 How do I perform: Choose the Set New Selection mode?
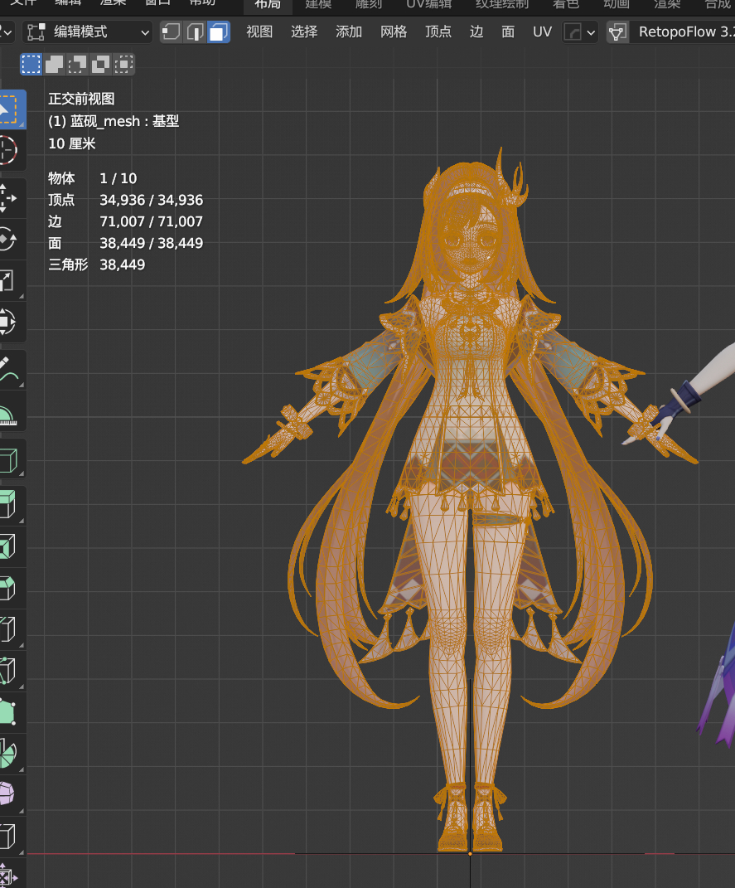click(x=31, y=65)
